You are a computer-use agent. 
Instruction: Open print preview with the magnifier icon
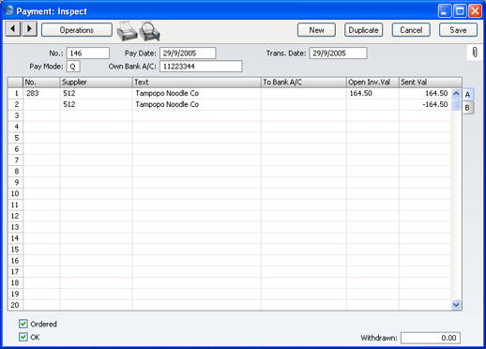[149, 31]
